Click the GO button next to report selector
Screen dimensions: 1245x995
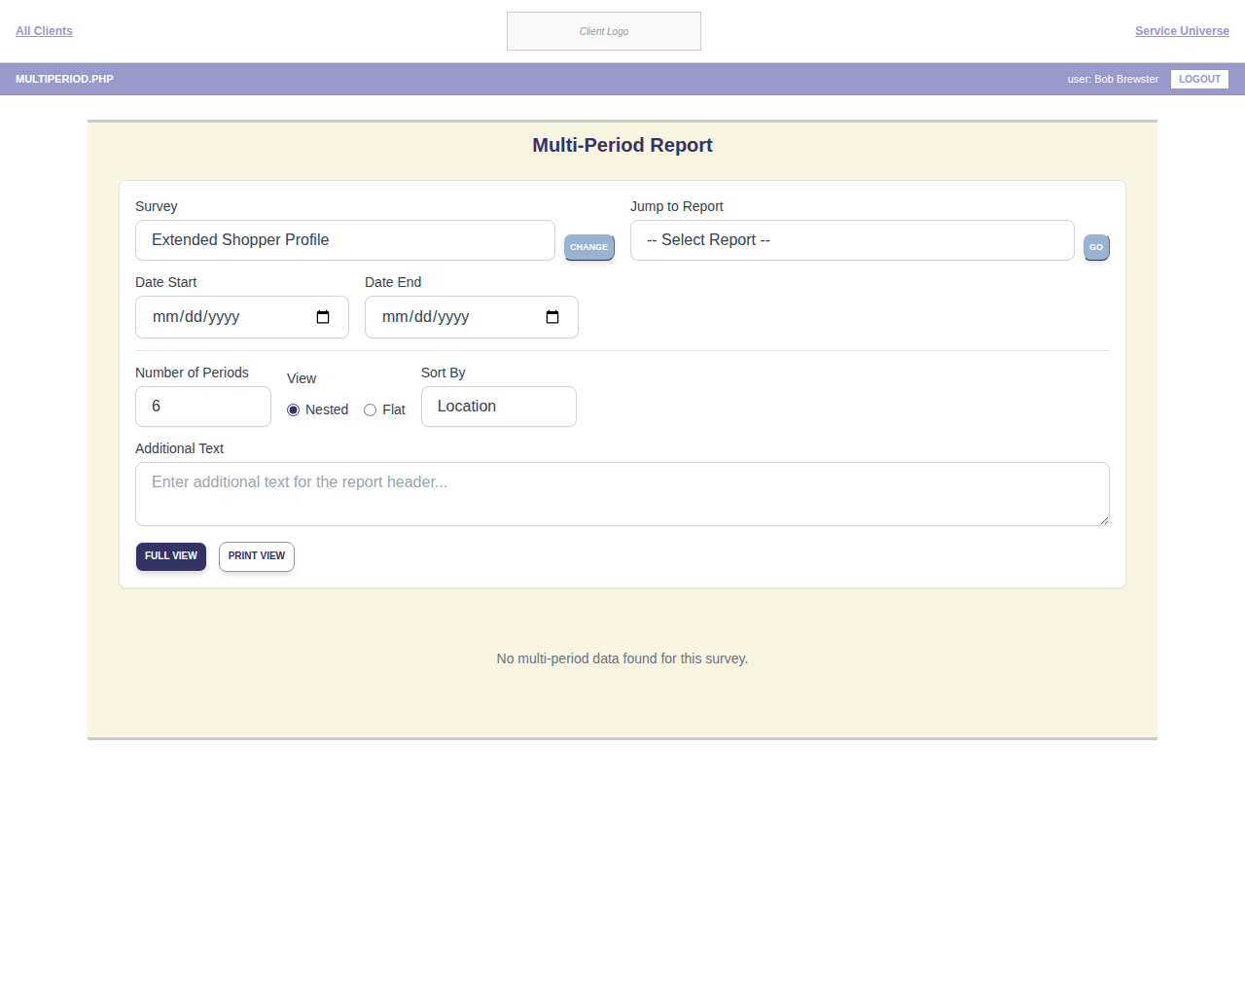pyautogui.click(x=1096, y=247)
